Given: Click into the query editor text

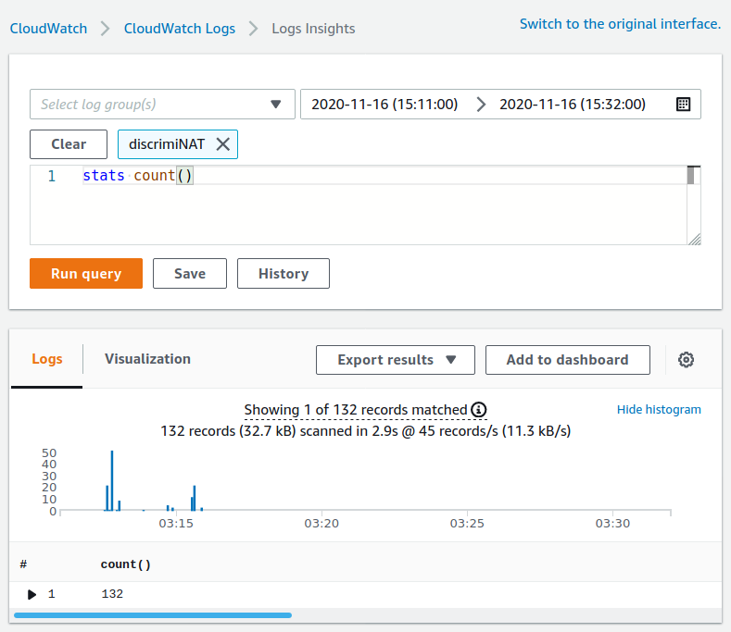Looking at the screenshot, I should pyautogui.click(x=137, y=176).
